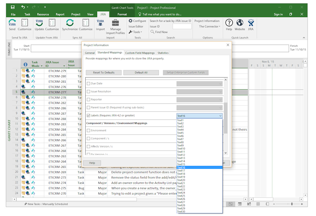Open the Due Date field dropdown
Image resolution: width=316 pixels, height=216 pixels.
(x=200, y=84)
